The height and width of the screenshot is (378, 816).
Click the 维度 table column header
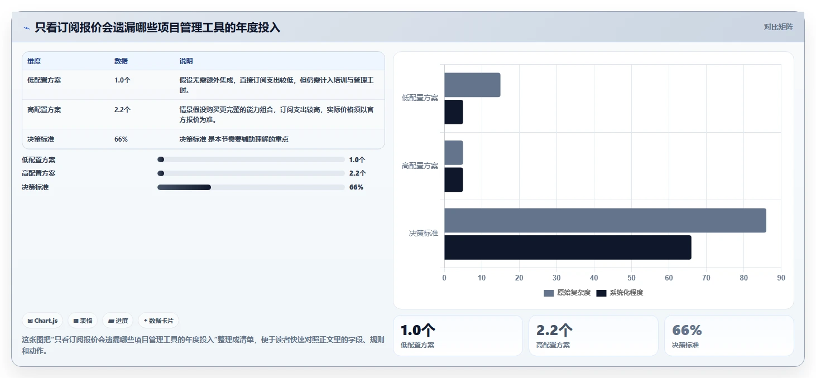pyautogui.click(x=34, y=61)
